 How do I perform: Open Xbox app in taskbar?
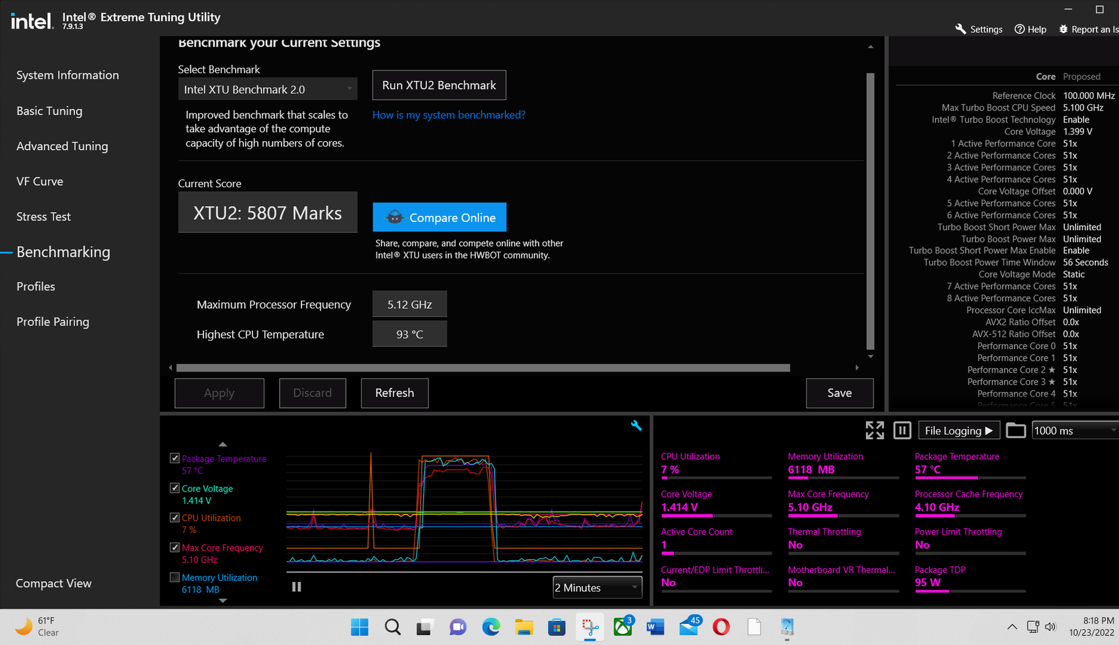pos(623,627)
